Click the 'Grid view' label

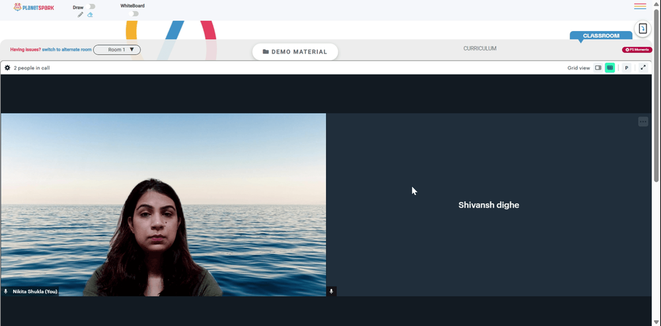click(579, 68)
